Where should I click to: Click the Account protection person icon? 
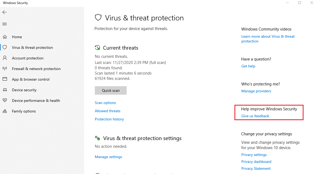5,58
